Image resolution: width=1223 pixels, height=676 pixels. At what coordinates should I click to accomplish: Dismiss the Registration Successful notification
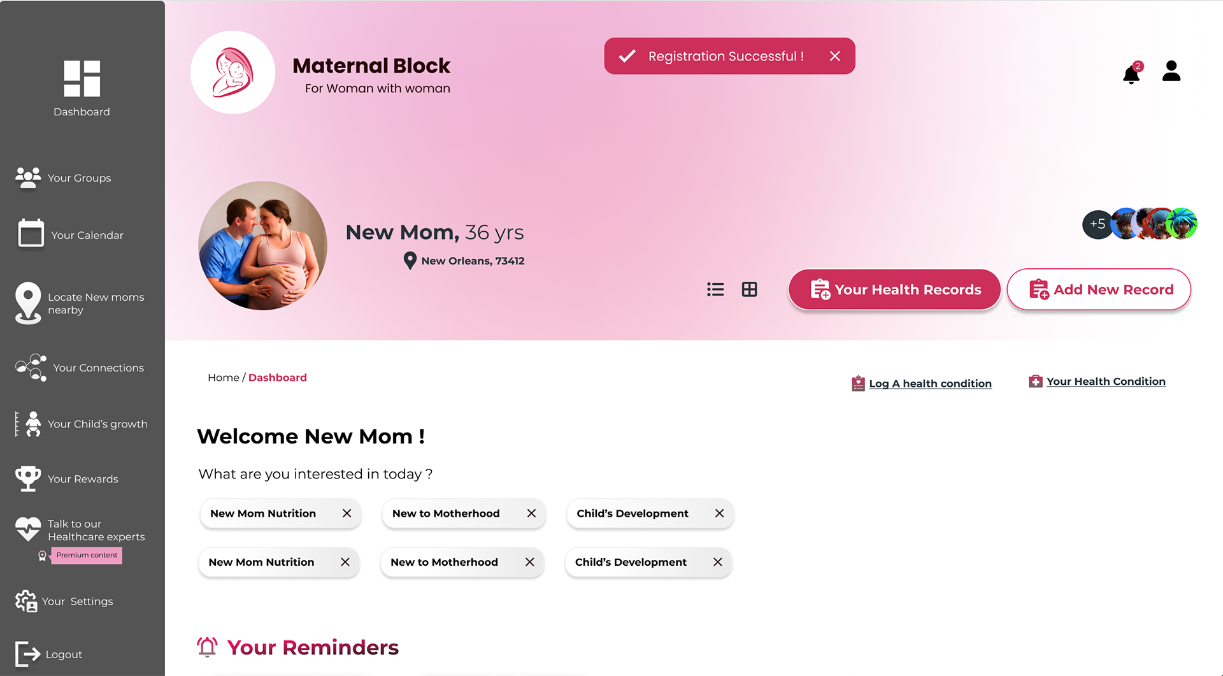tap(834, 56)
